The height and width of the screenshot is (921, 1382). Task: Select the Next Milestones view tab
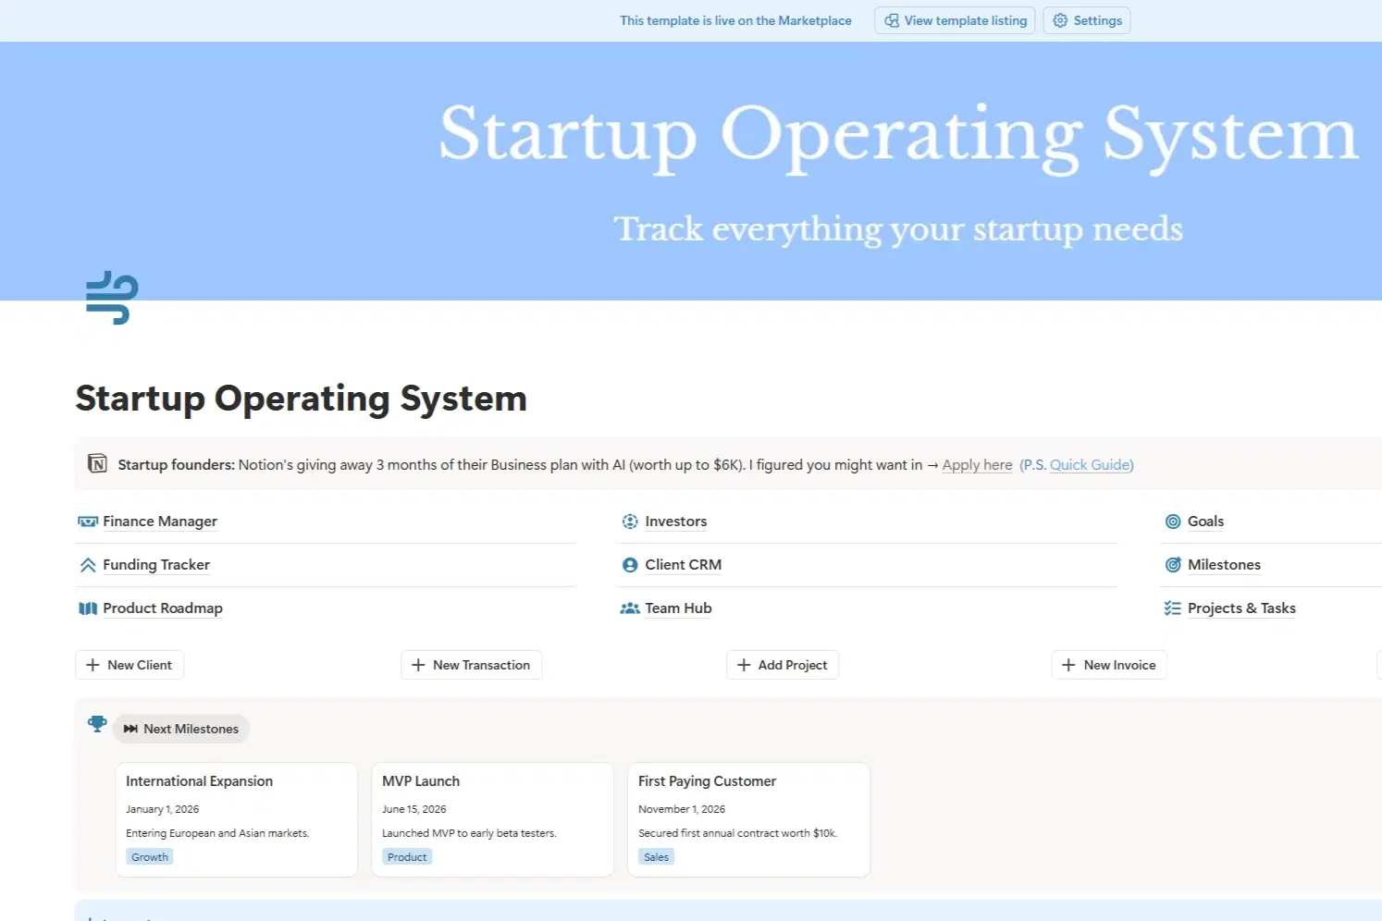181,729
